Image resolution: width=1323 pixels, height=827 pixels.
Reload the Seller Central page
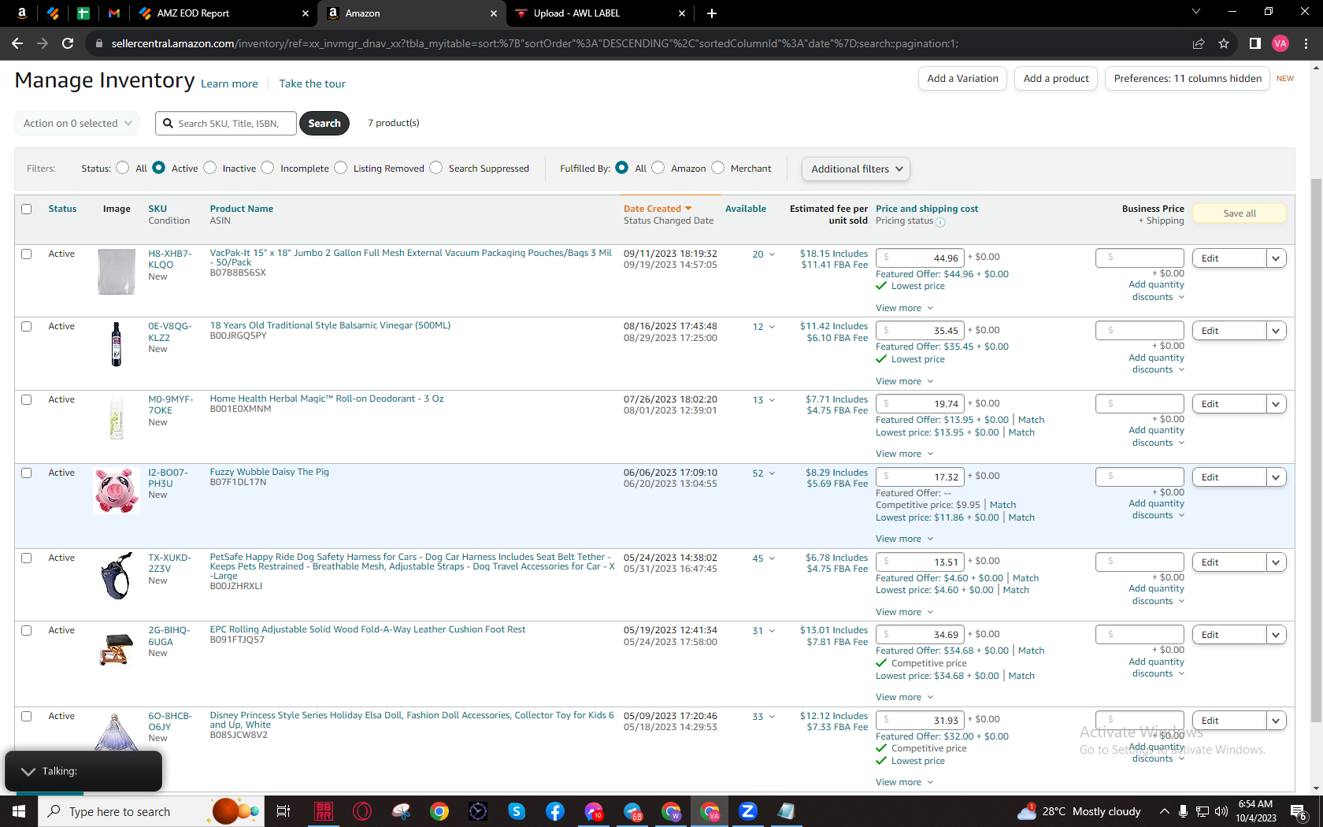tap(68, 43)
